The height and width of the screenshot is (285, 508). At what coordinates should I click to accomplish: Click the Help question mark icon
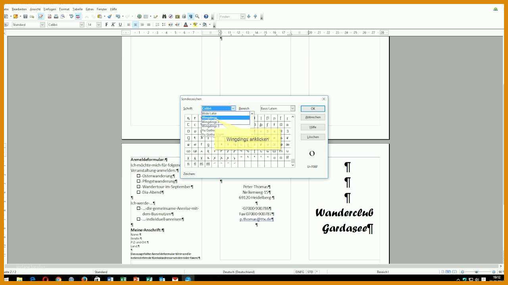[x=206, y=16]
